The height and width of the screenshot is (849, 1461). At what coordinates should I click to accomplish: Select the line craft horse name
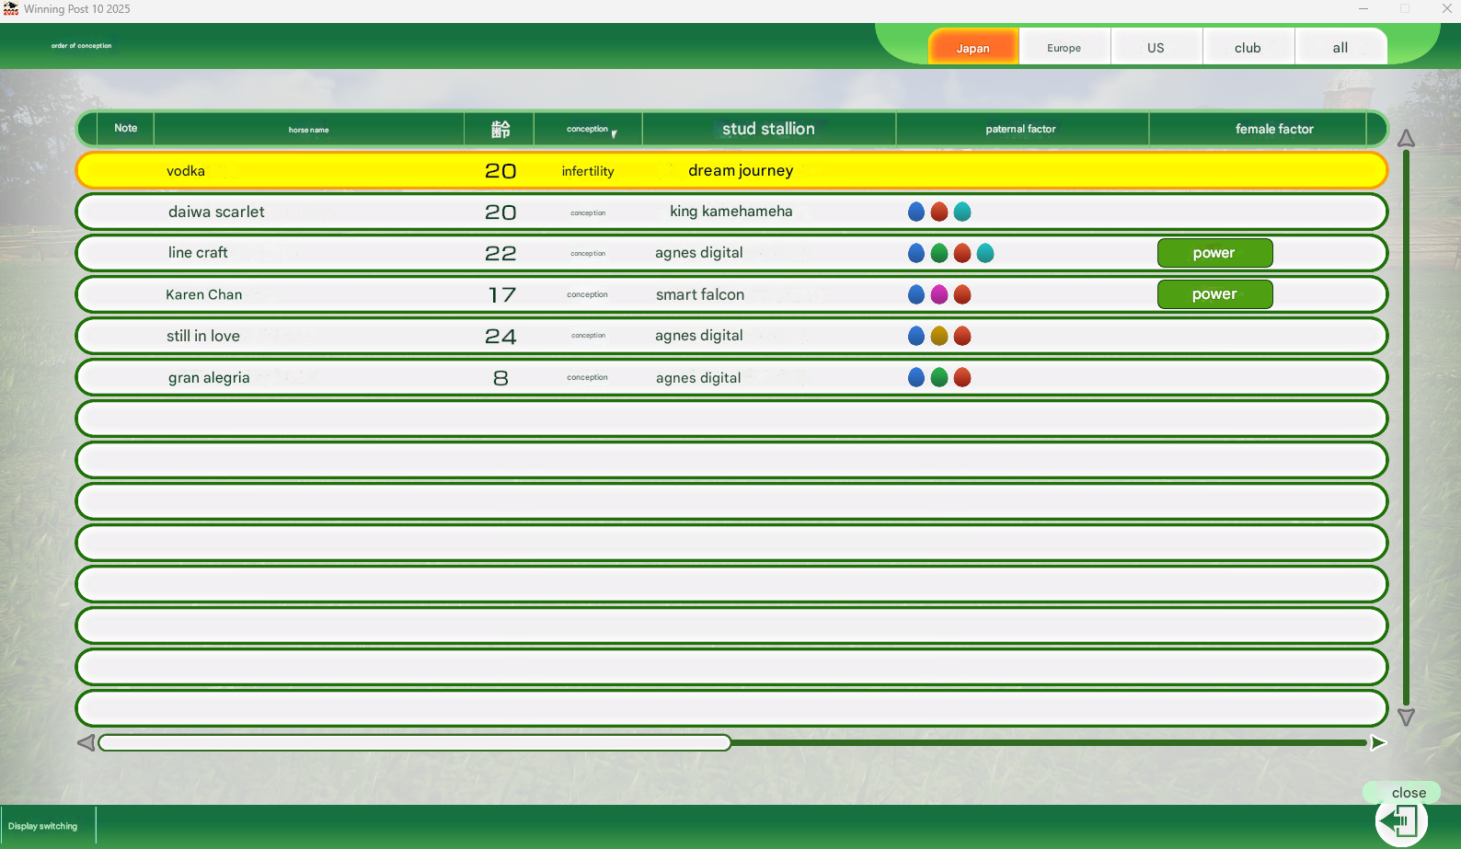(198, 253)
